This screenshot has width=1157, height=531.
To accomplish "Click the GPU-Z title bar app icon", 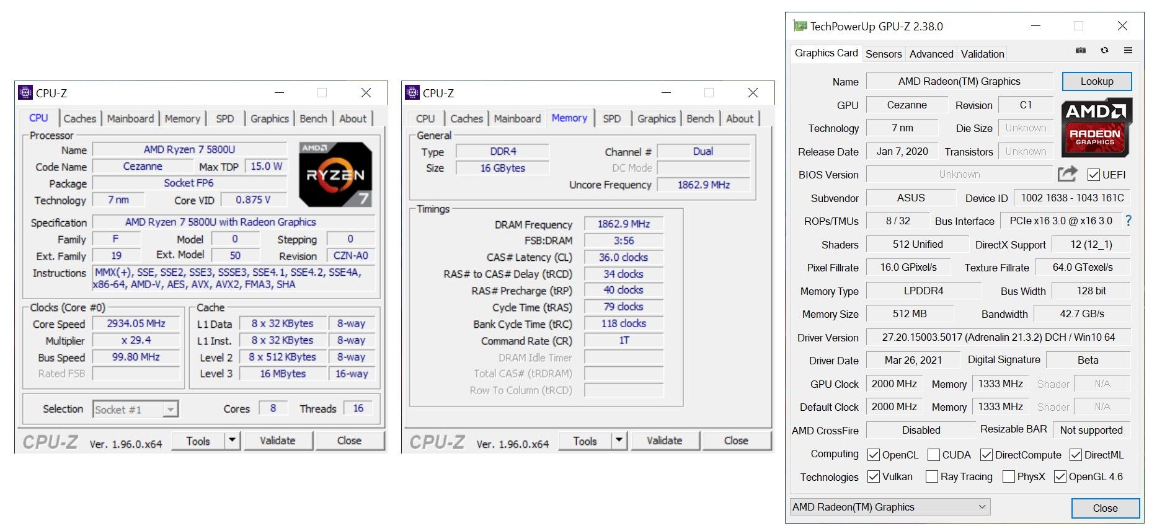I will [800, 26].
